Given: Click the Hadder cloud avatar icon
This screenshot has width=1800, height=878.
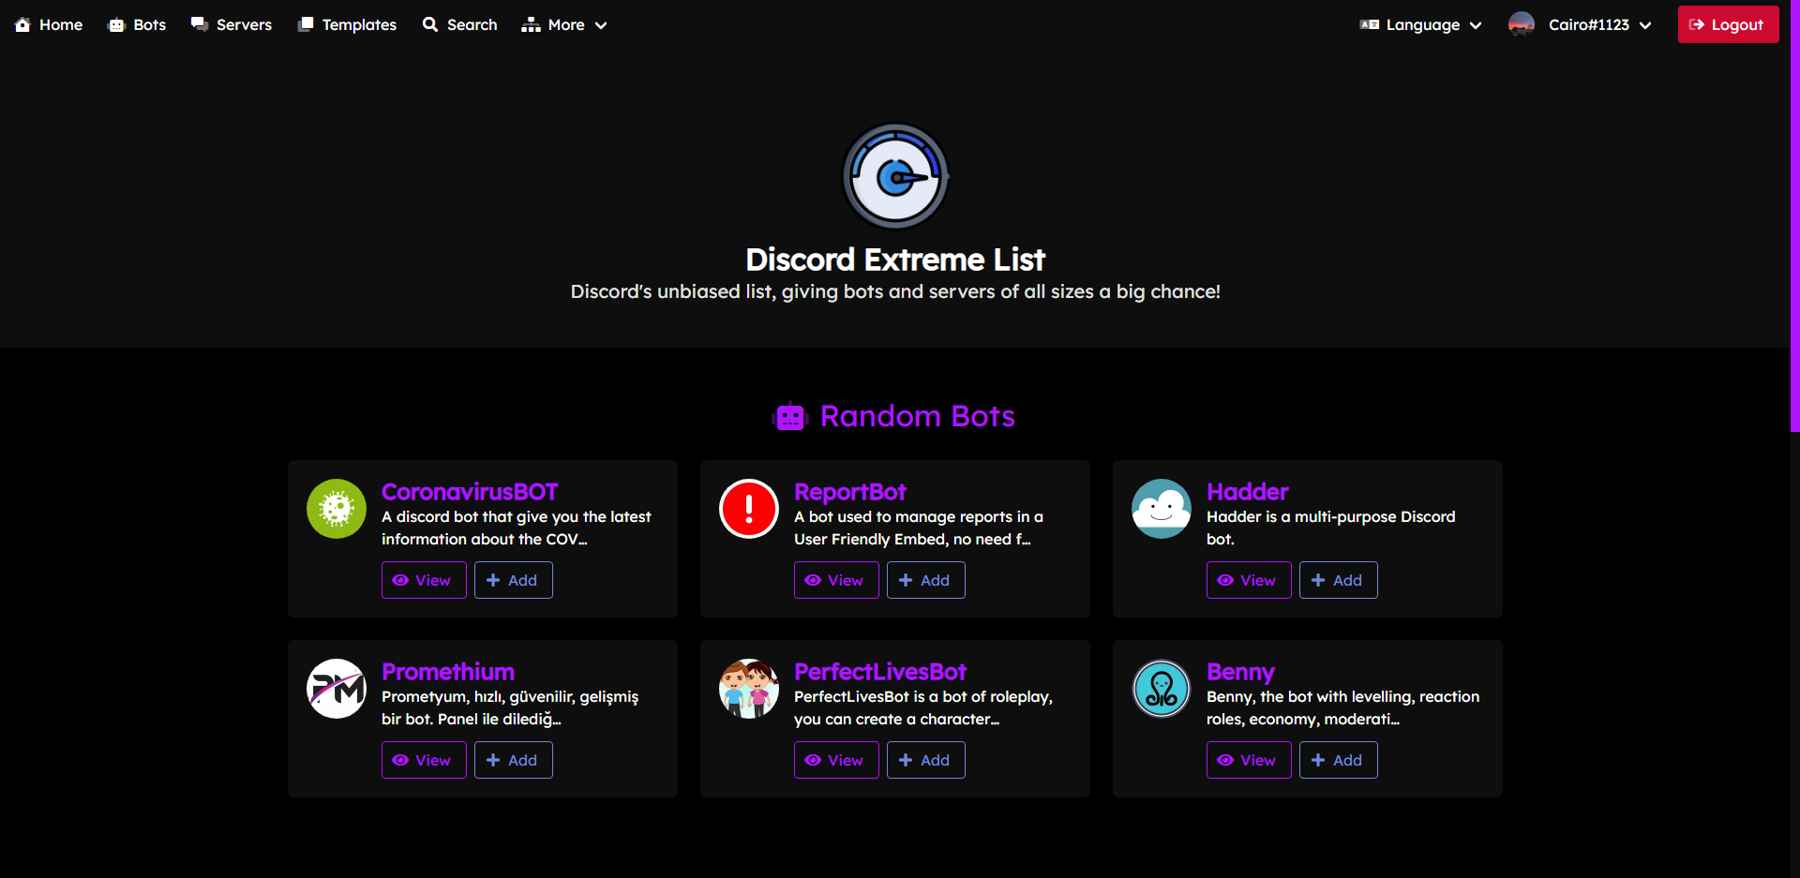Looking at the screenshot, I should click(x=1161, y=509).
